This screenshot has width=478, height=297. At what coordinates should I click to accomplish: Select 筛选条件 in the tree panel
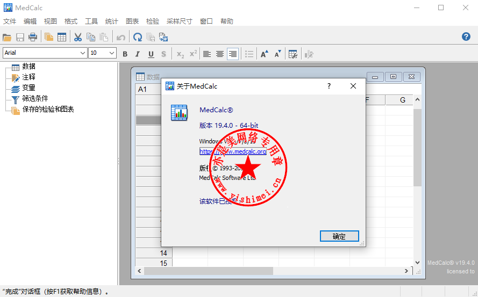35,98
